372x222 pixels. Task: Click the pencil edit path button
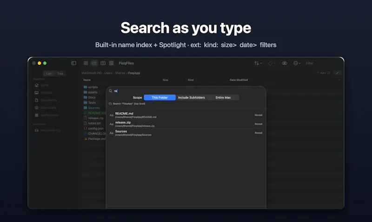click(337, 73)
